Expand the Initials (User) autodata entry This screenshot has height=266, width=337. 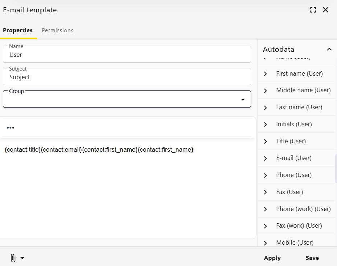coord(265,124)
